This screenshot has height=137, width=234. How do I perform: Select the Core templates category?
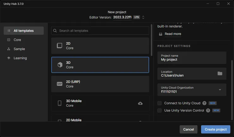[17, 40]
